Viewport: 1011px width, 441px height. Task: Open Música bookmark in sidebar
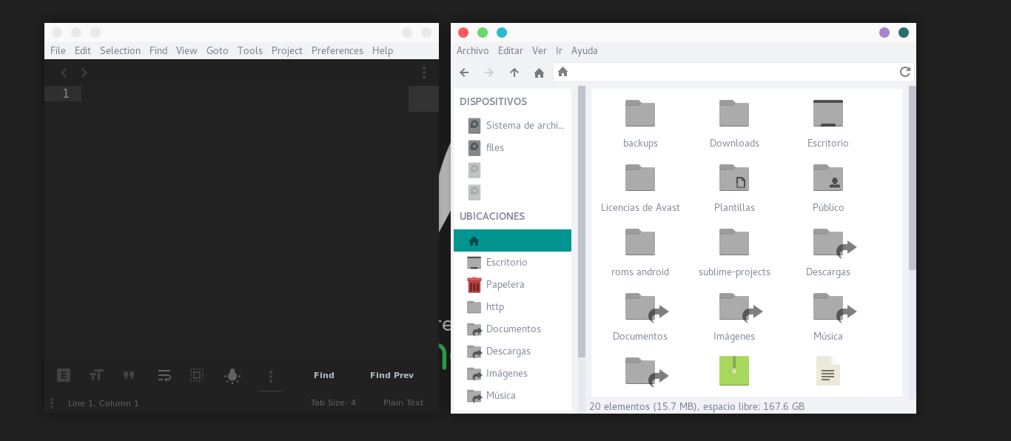click(512, 395)
